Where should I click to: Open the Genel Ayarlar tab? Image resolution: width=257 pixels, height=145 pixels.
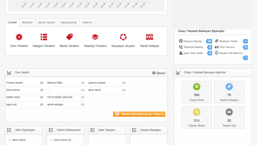point(47,23)
